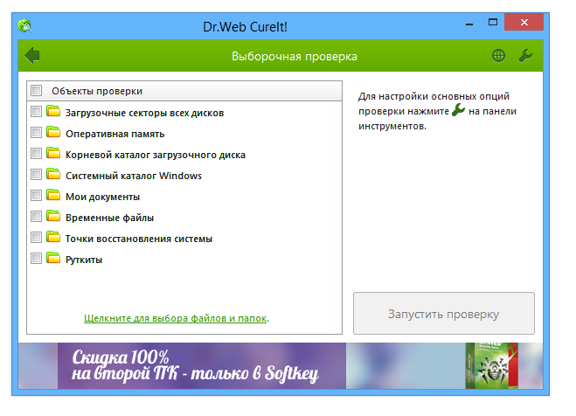Maximize the Dr.Web CureIt! window
Viewport: 576px width, 416px height.
tap(493, 23)
